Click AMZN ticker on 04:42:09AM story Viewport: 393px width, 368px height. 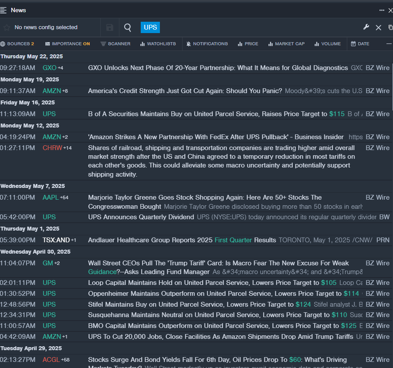[x=52, y=337]
